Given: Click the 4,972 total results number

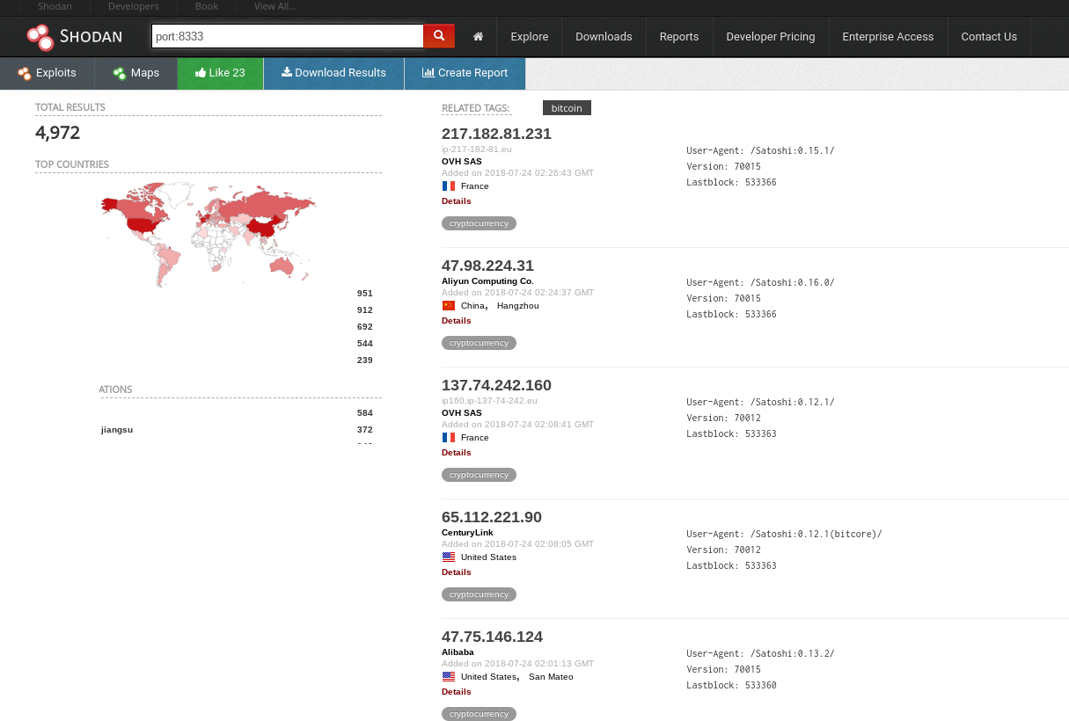Looking at the screenshot, I should [x=58, y=133].
